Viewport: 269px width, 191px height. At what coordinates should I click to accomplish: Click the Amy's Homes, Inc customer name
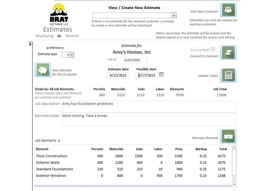(x=132, y=52)
